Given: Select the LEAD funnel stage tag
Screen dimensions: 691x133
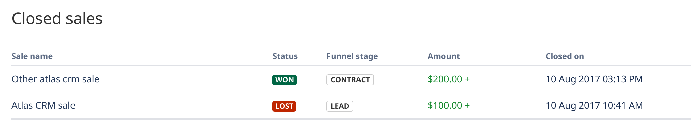Looking at the screenshot, I should (x=340, y=106).
